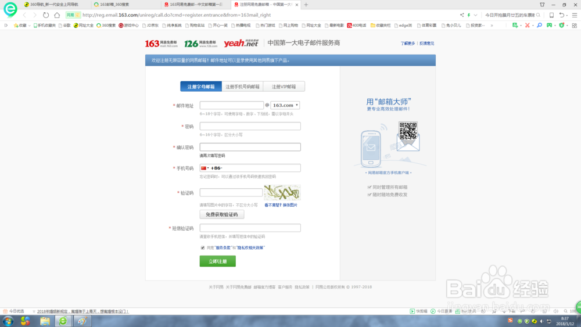Open the Paint taskbar icon

pos(82,321)
